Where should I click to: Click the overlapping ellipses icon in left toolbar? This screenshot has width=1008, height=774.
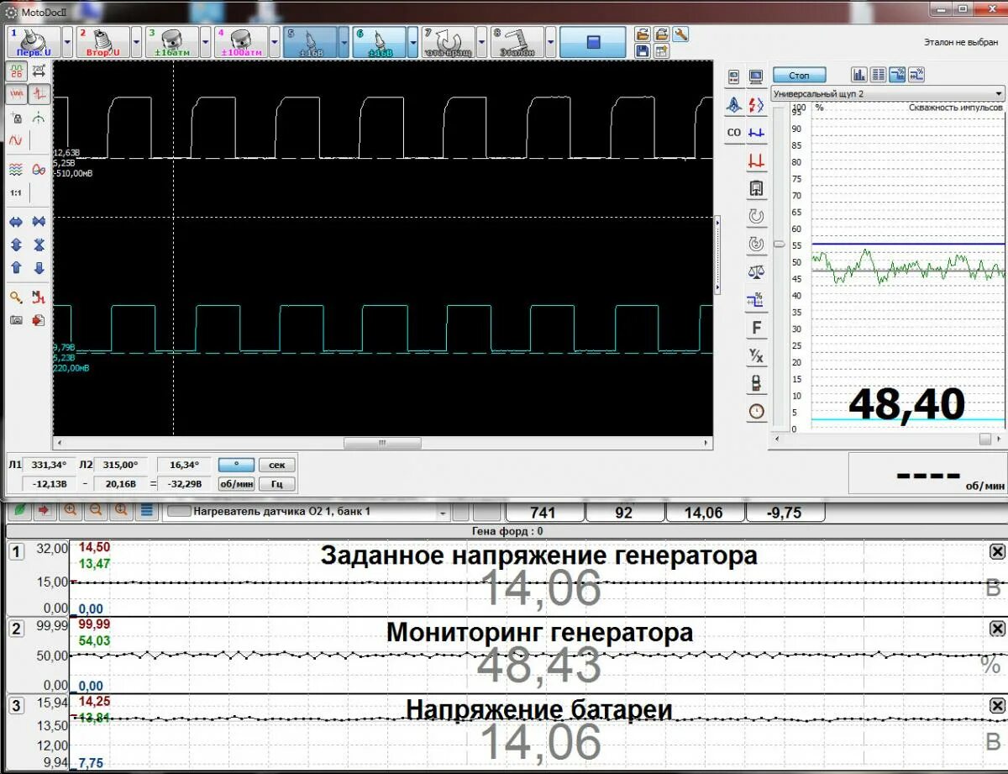[x=39, y=168]
